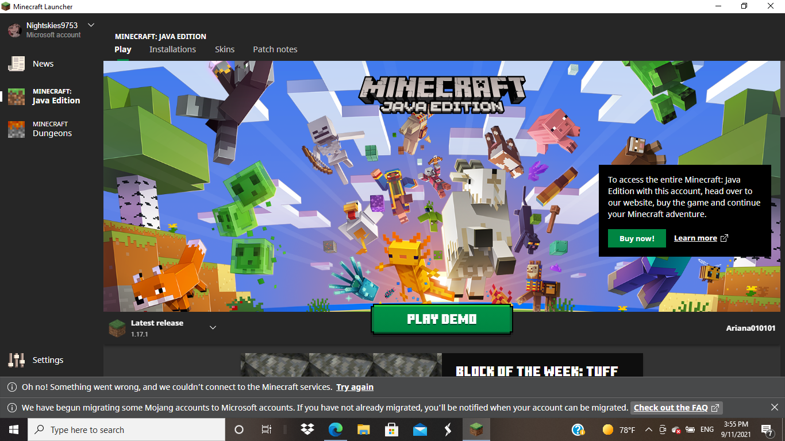Show hidden system tray icons
The width and height of the screenshot is (785, 441).
pyautogui.click(x=648, y=430)
